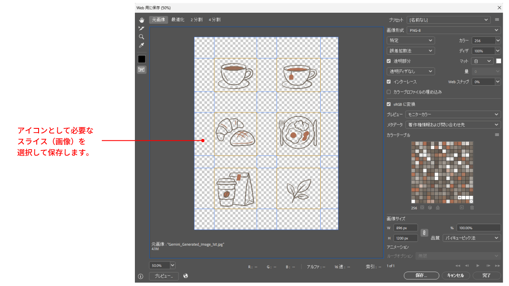Click the percent 100.00% input field
509x286 pixels.
tap(478, 228)
